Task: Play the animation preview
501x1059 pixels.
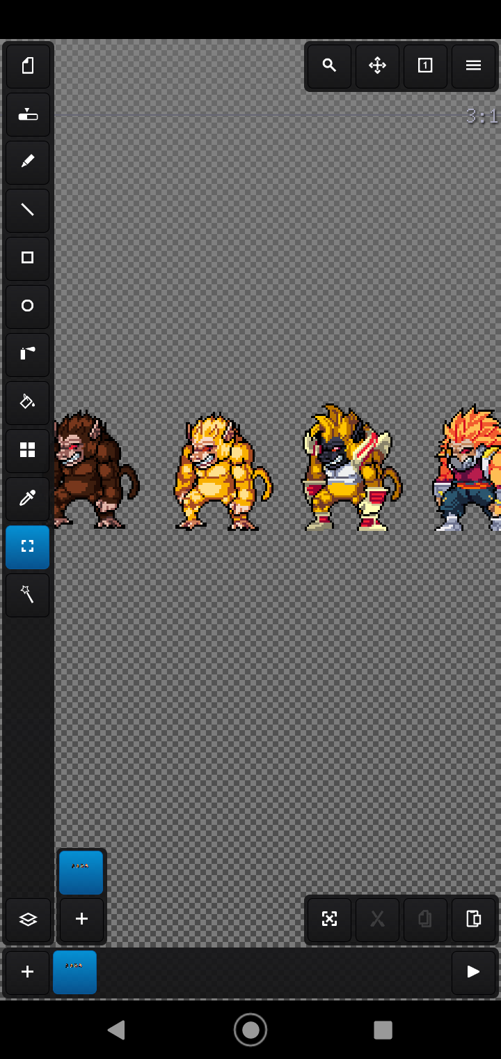Action: [473, 973]
